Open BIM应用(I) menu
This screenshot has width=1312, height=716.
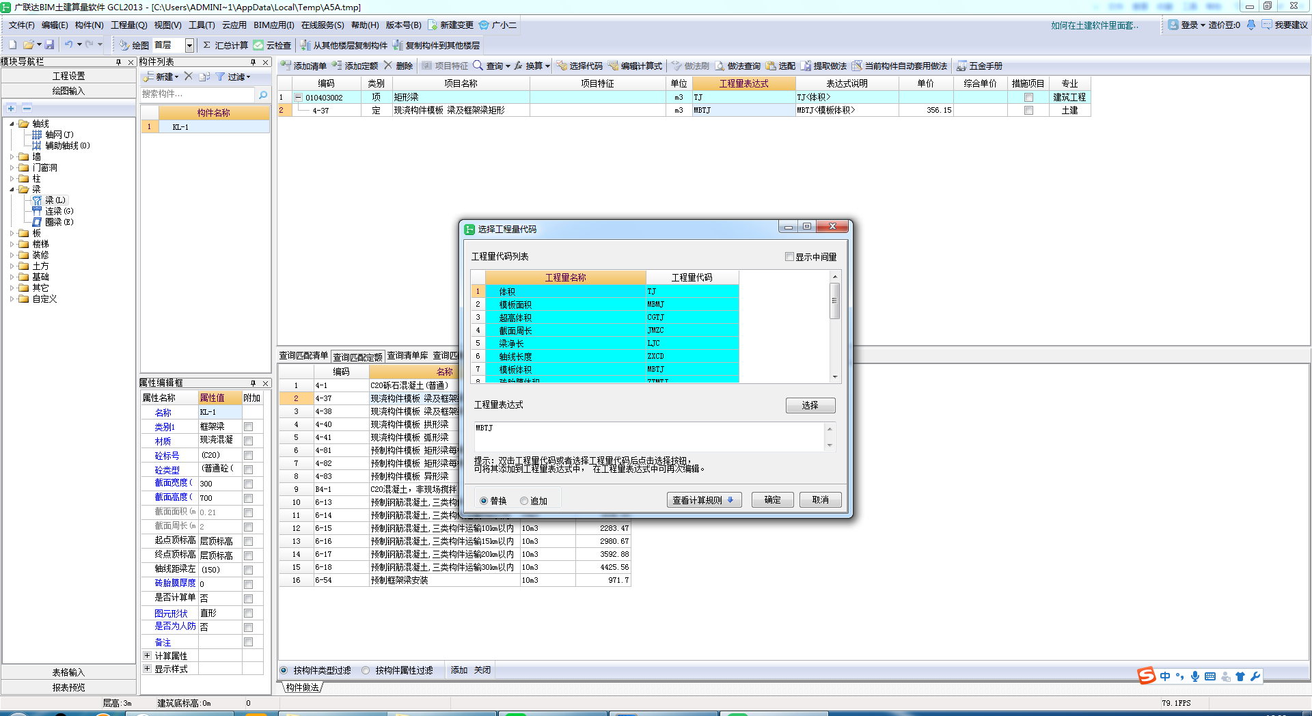(x=273, y=25)
